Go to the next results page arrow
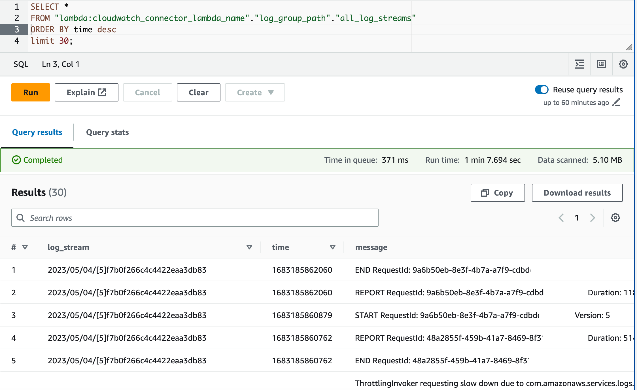Viewport: 637px width, 390px height. pos(593,218)
